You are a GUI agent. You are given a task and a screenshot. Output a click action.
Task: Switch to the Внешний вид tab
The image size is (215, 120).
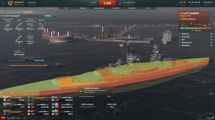pyautogui.click(x=99, y=8)
